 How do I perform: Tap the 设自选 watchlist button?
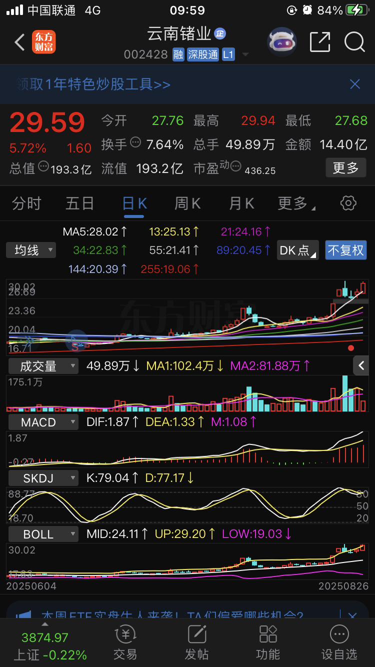tap(339, 642)
